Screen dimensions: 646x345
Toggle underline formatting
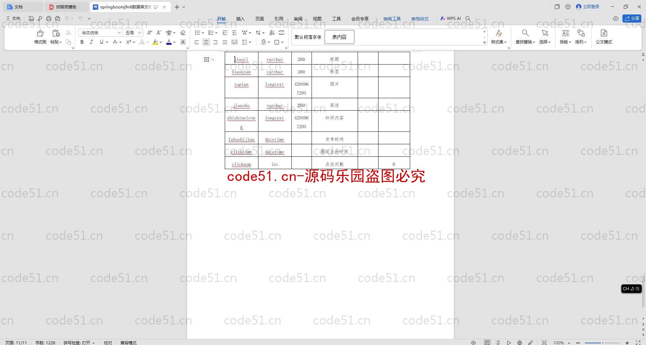click(x=101, y=42)
